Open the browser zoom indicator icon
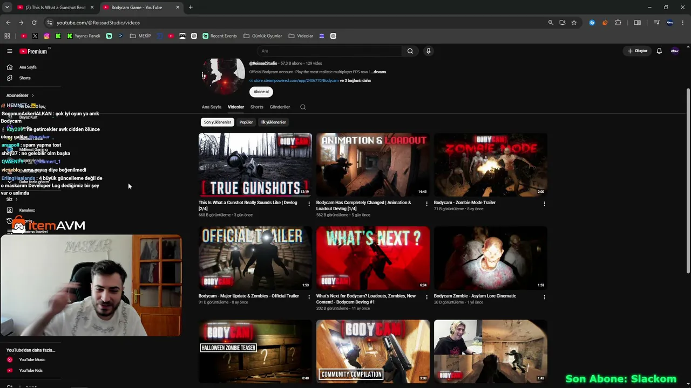Screen dimensions: 691x388 551,23
